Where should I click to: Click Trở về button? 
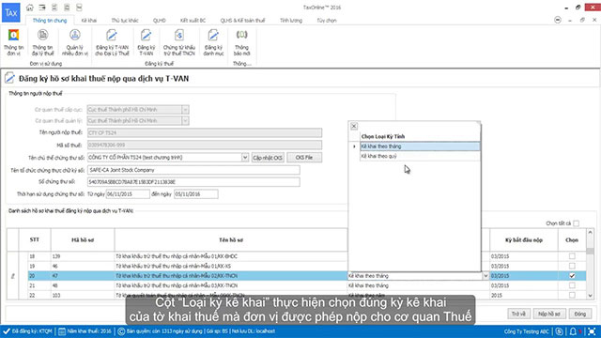pos(518,314)
